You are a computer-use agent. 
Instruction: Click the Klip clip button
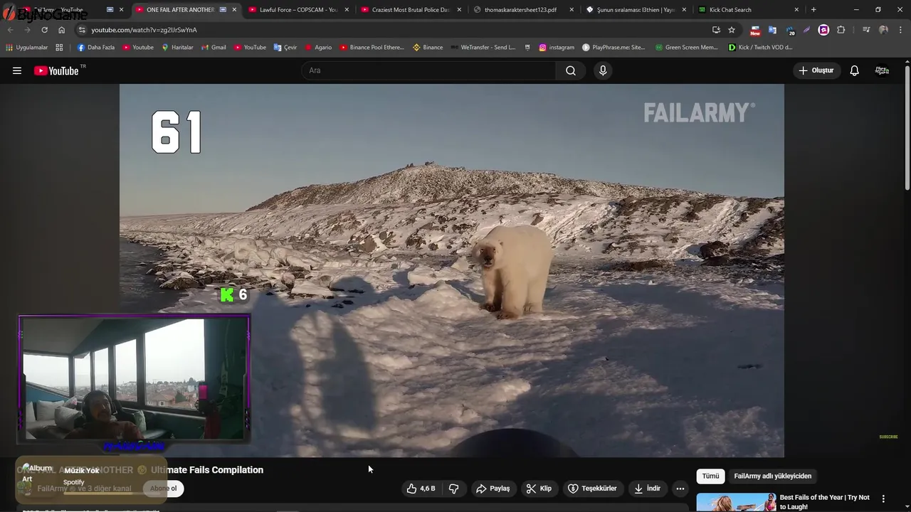539,489
